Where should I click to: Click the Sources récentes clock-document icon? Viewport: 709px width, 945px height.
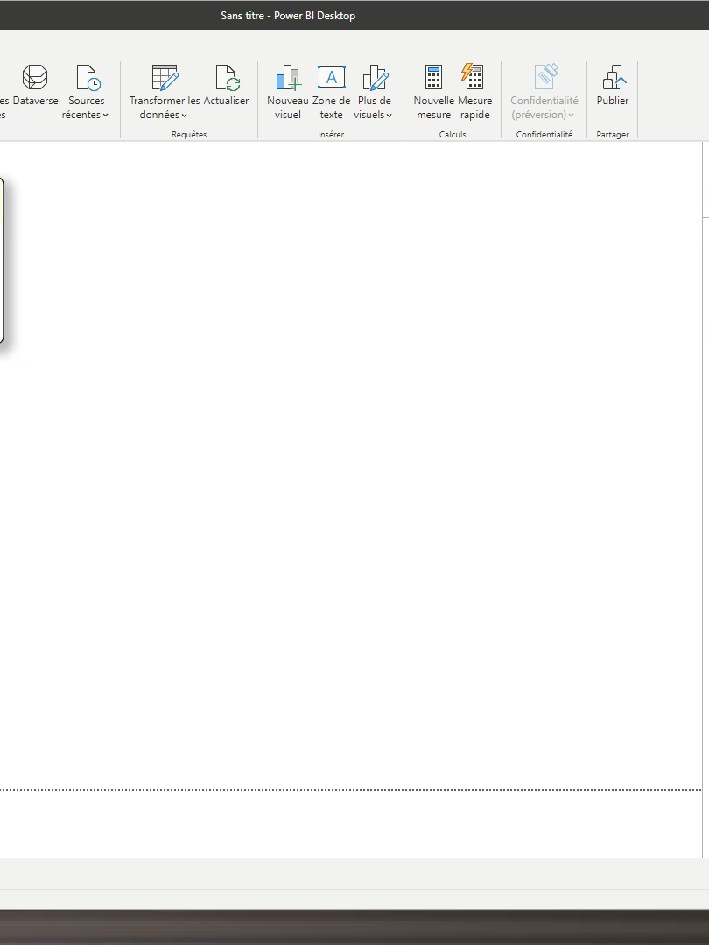click(88, 78)
